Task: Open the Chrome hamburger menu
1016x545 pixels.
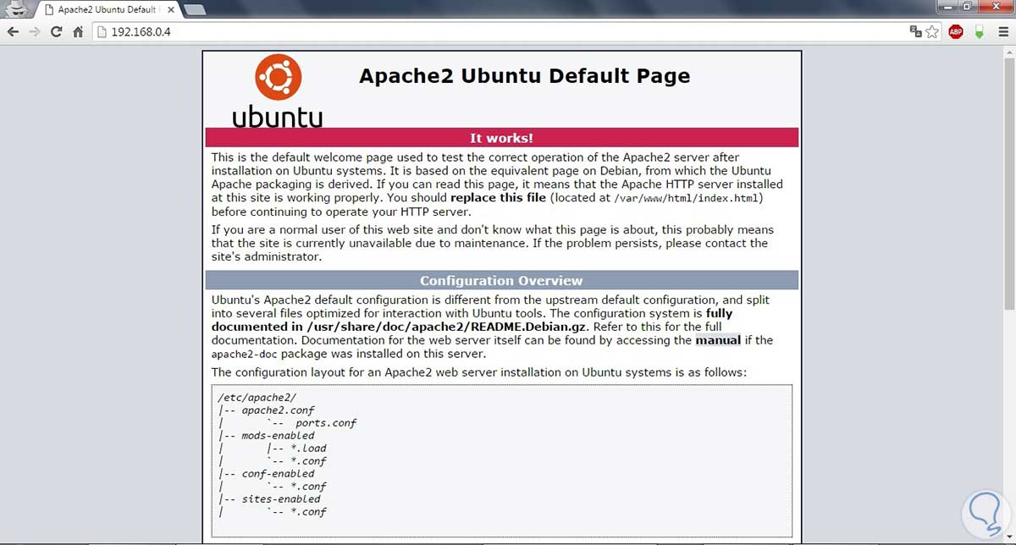Action: point(1003,32)
